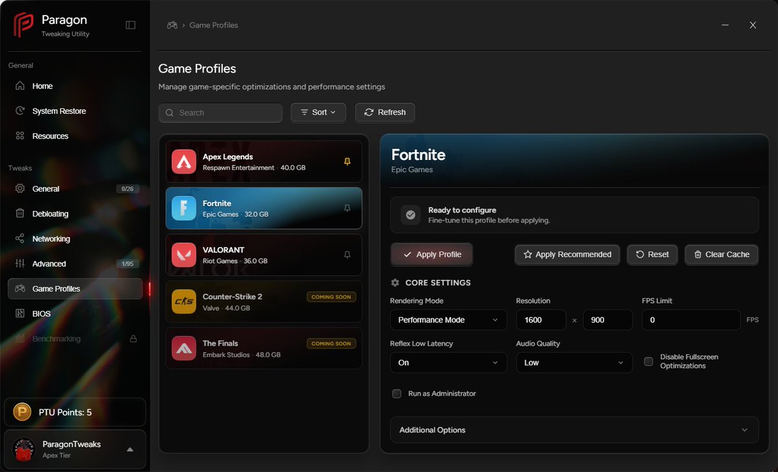
Task: Minimize the Paragon window
Action: (x=724, y=25)
